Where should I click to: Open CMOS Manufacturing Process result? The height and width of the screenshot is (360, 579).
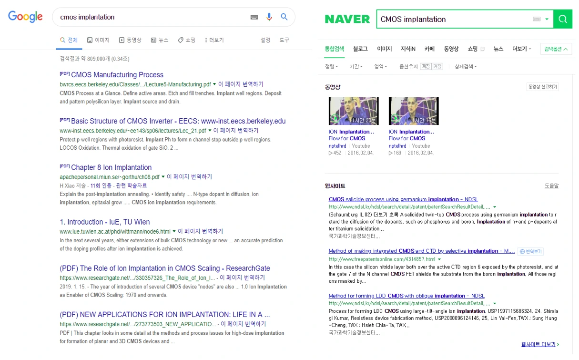117,75
